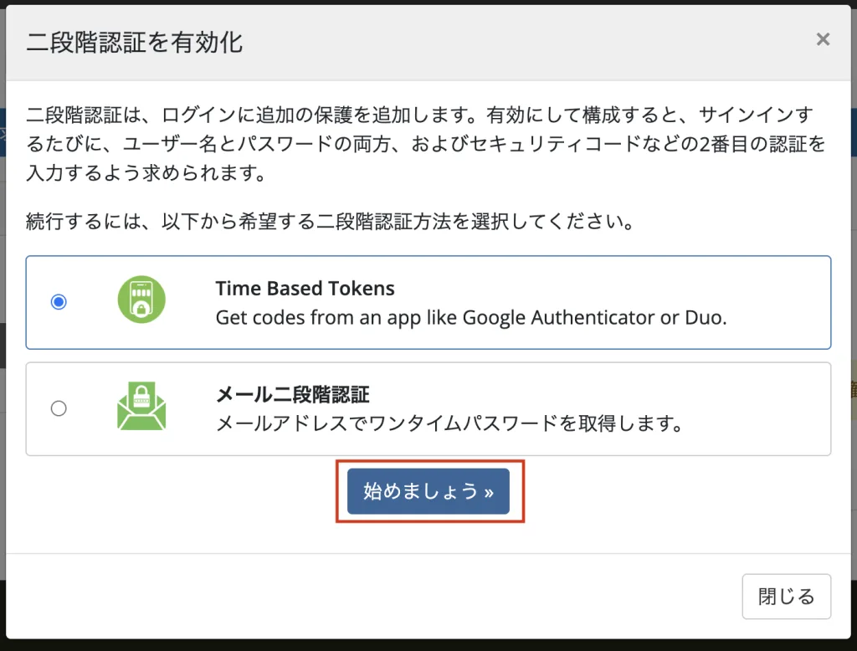Click the circular green badge for Time Based Tokens
Screen dimensions: 857x651
141,300
